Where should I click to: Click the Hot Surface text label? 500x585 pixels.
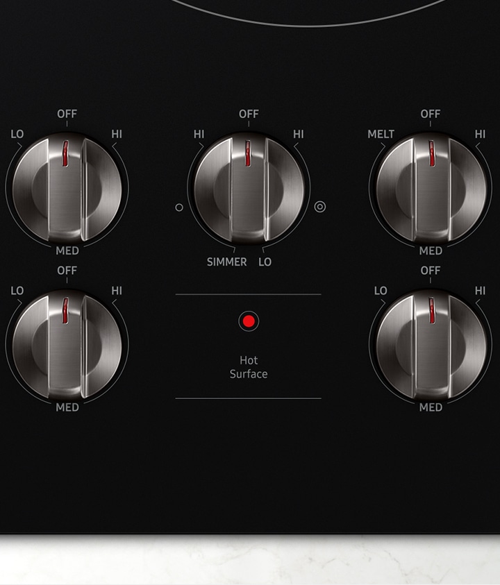pyautogui.click(x=249, y=367)
